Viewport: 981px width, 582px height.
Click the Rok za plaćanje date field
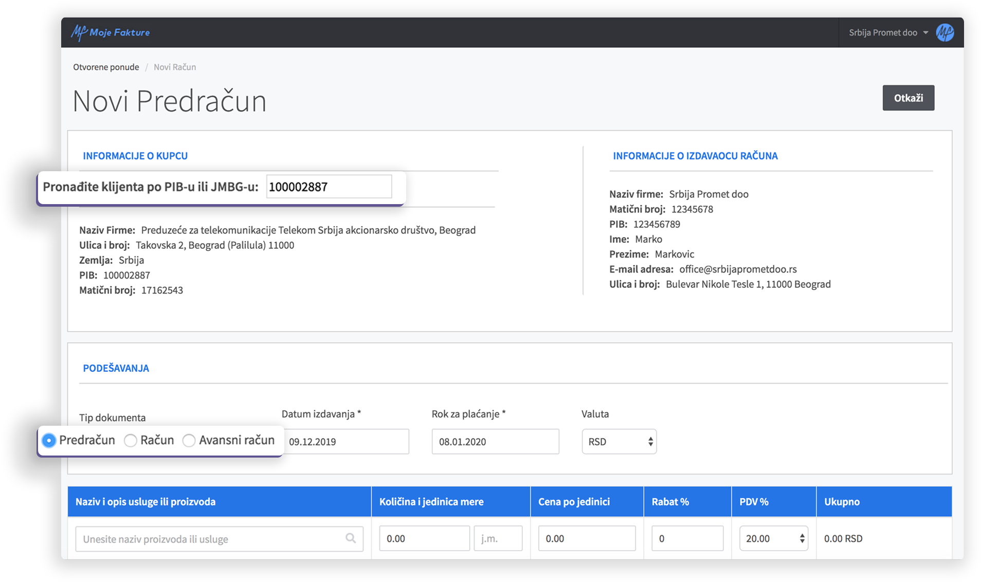[x=495, y=442]
